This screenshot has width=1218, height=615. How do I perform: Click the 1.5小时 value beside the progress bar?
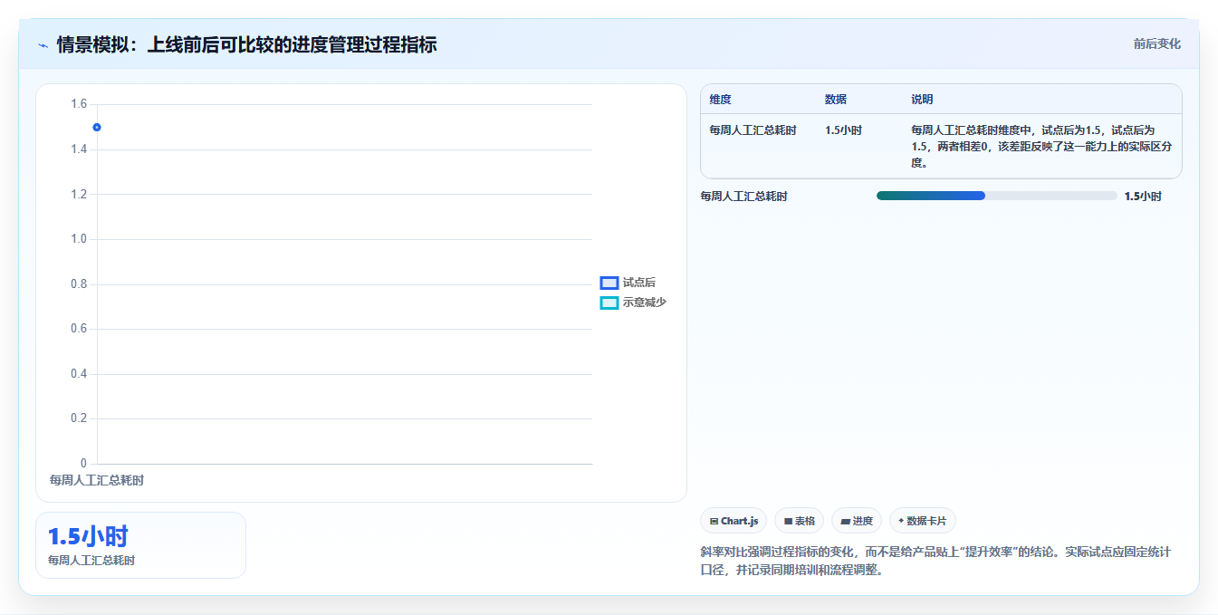point(1143,196)
